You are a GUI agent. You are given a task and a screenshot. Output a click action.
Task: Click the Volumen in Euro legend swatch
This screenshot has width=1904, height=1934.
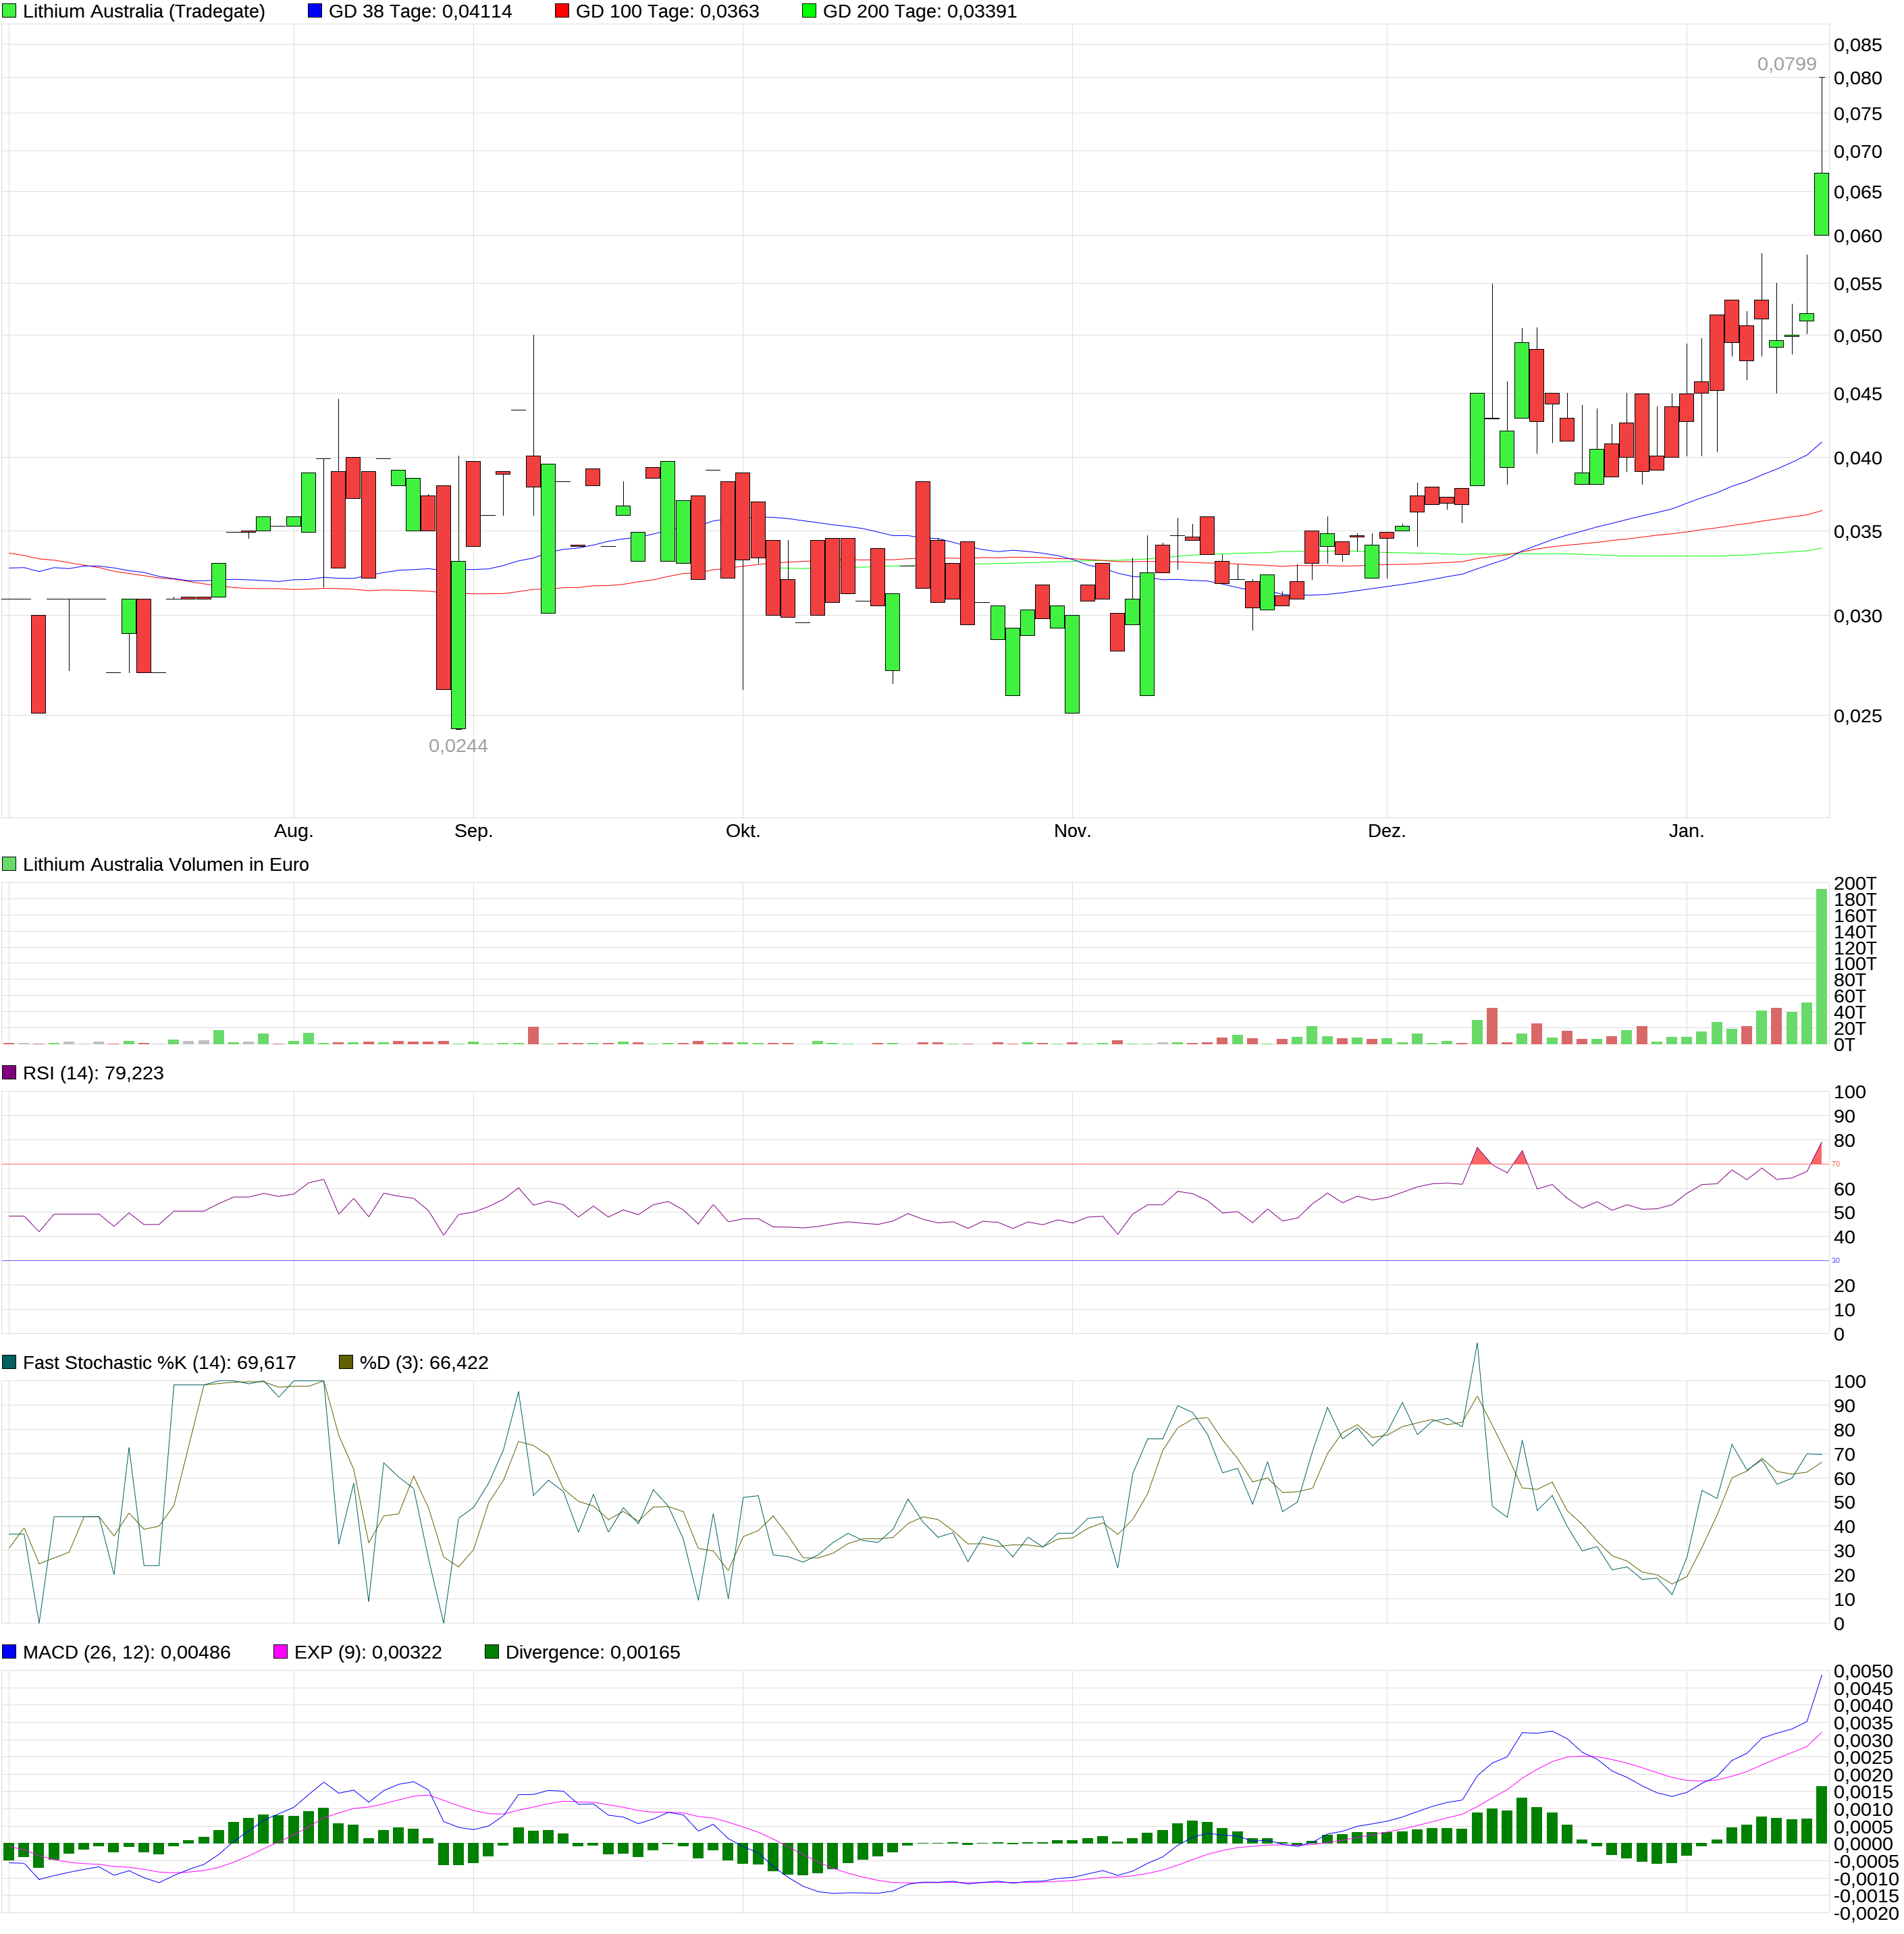pyautogui.click(x=9, y=864)
